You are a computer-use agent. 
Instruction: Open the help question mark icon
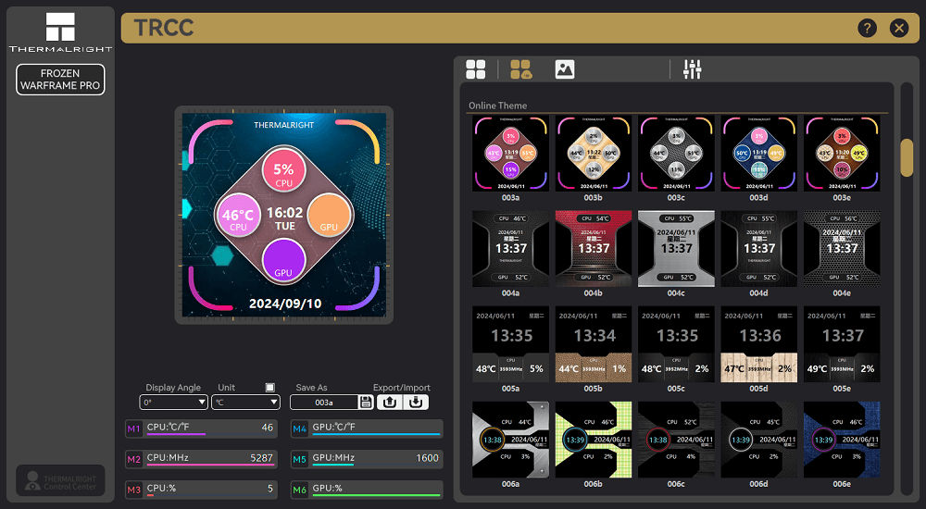pyautogui.click(x=867, y=28)
